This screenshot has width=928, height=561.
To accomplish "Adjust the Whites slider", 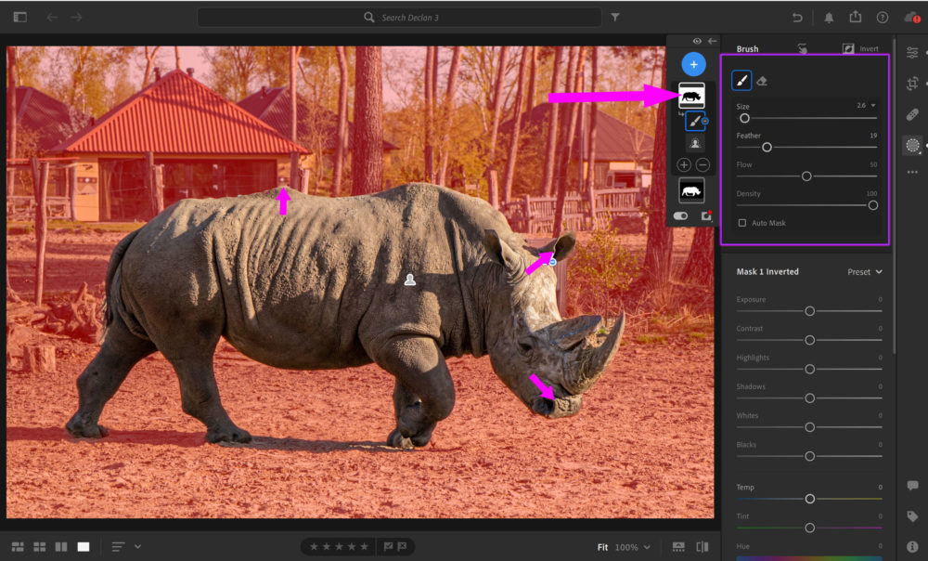I will pos(809,427).
